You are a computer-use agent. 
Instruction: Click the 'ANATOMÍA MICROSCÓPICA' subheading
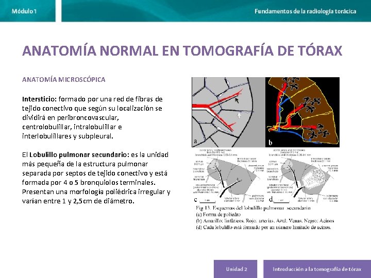[64, 79]
